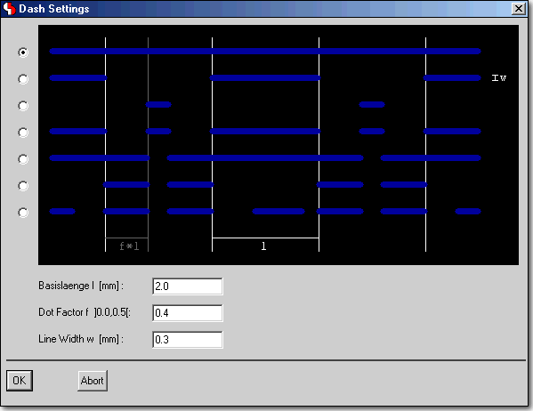Pick the dash-dot pattern radio button
This screenshot has height=411, width=533.
23,133
